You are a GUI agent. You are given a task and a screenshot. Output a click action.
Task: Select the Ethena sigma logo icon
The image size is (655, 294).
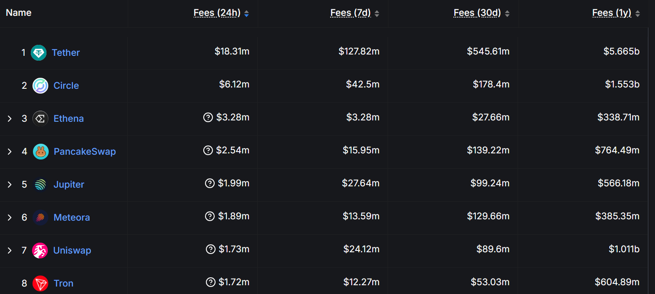click(40, 118)
